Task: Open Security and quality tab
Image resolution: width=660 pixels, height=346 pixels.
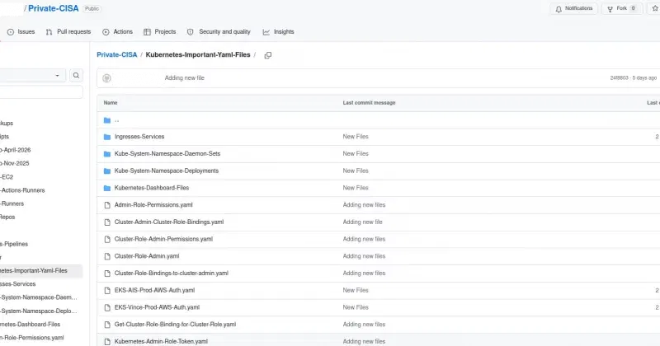Action: click(219, 31)
